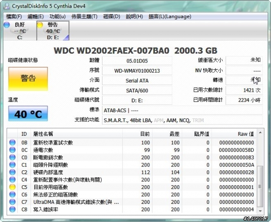Select attribute row 無法修正的磁區總數
271x222 pixels.
132,195
